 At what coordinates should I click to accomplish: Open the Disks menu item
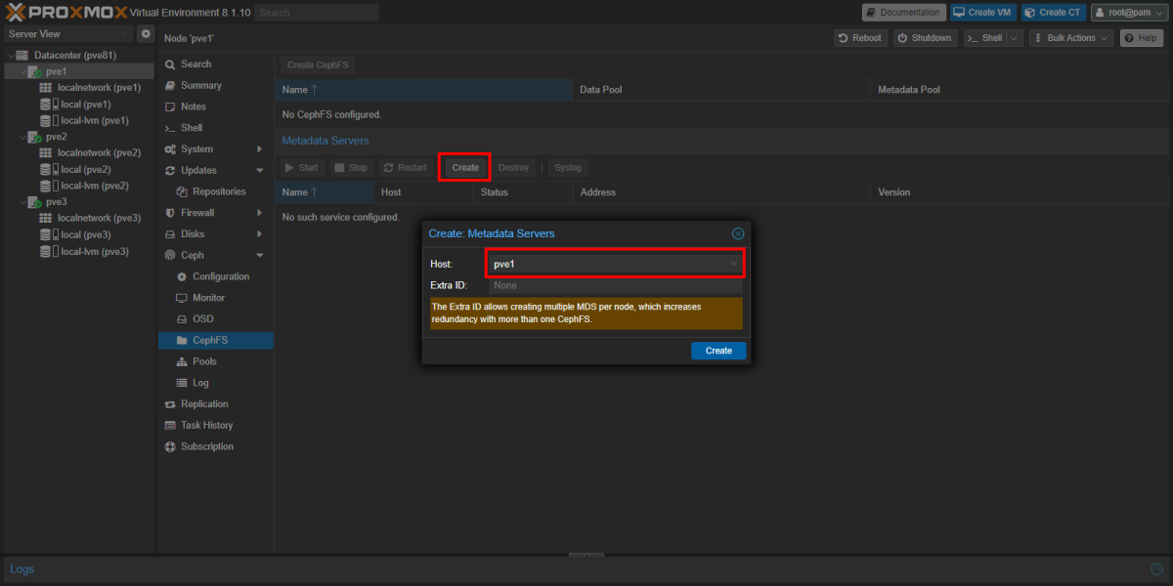coord(193,234)
